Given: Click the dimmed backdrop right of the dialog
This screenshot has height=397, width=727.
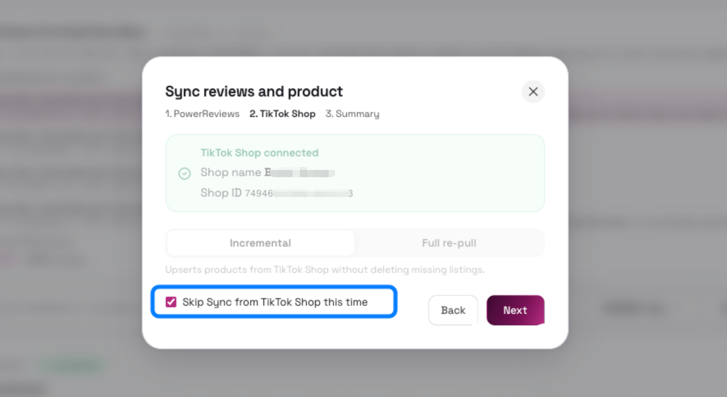Looking at the screenshot, I should click(x=646, y=180).
